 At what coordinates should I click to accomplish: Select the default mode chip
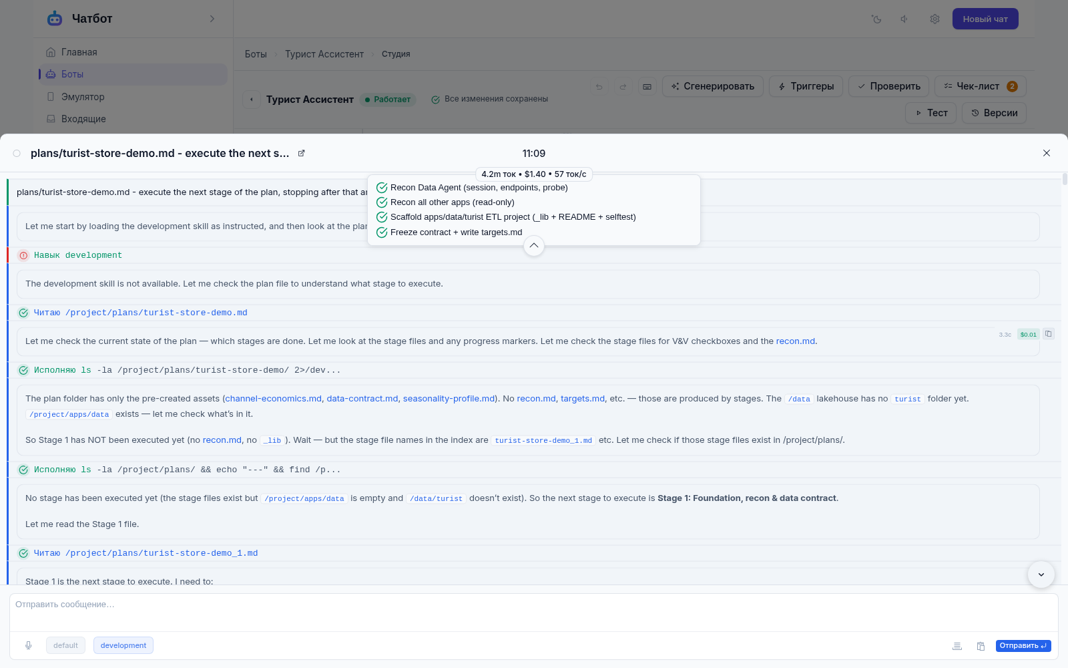65,645
